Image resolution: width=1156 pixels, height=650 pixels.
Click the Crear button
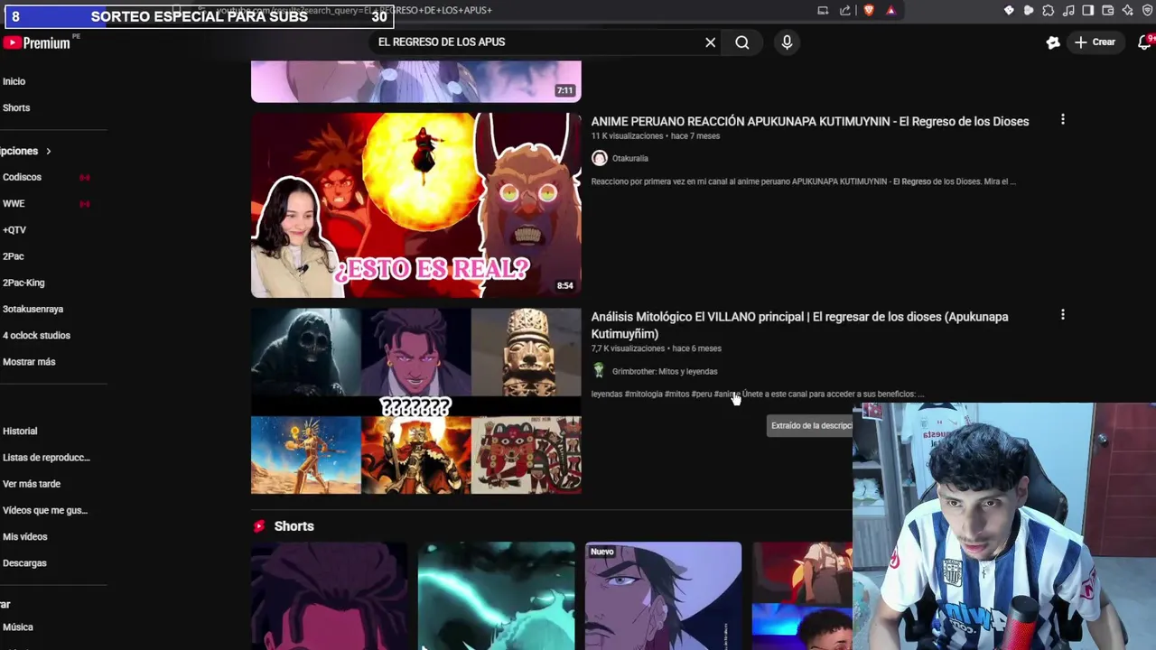click(1095, 42)
